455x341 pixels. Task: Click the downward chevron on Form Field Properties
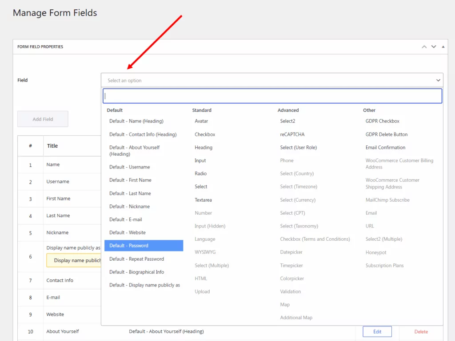(x=434, y=46)
